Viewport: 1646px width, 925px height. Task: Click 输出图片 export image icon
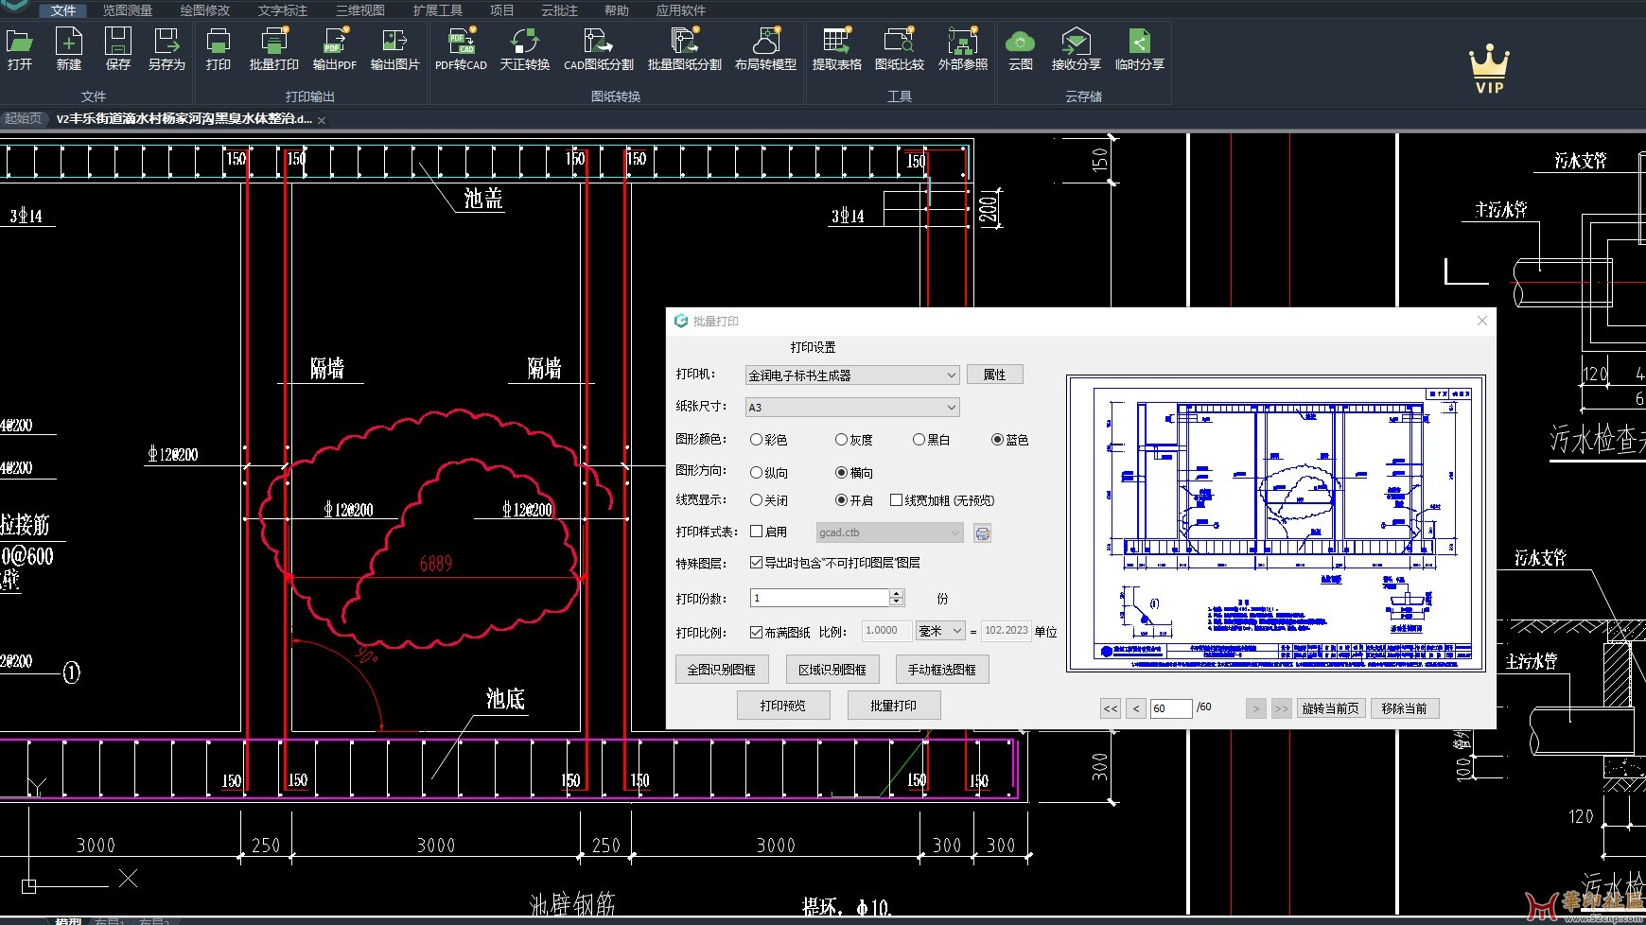point(394,49)
